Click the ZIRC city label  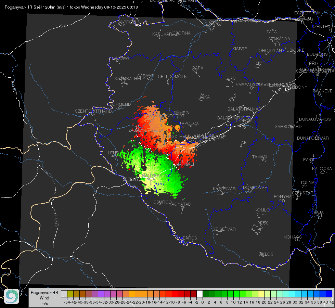(231, 78)
